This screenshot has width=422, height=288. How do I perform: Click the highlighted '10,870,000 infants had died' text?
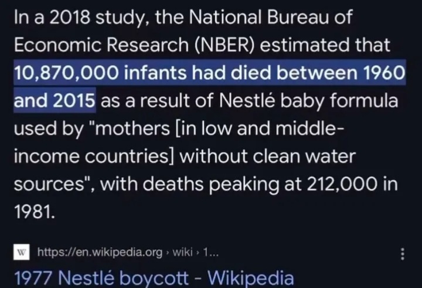point(147,73)
